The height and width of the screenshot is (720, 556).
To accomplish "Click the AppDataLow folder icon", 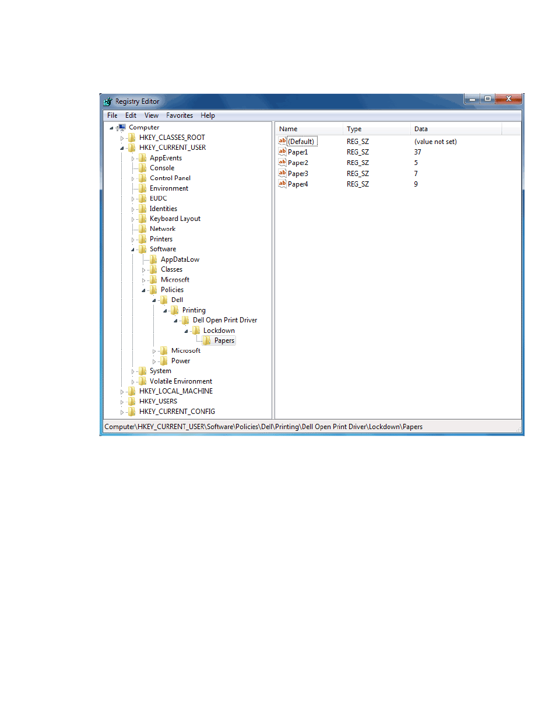I will (x=153, y=259).
